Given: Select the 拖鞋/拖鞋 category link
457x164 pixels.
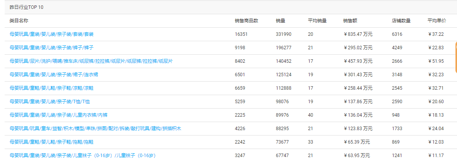Looking at the screenshot, I should (51, 142).
